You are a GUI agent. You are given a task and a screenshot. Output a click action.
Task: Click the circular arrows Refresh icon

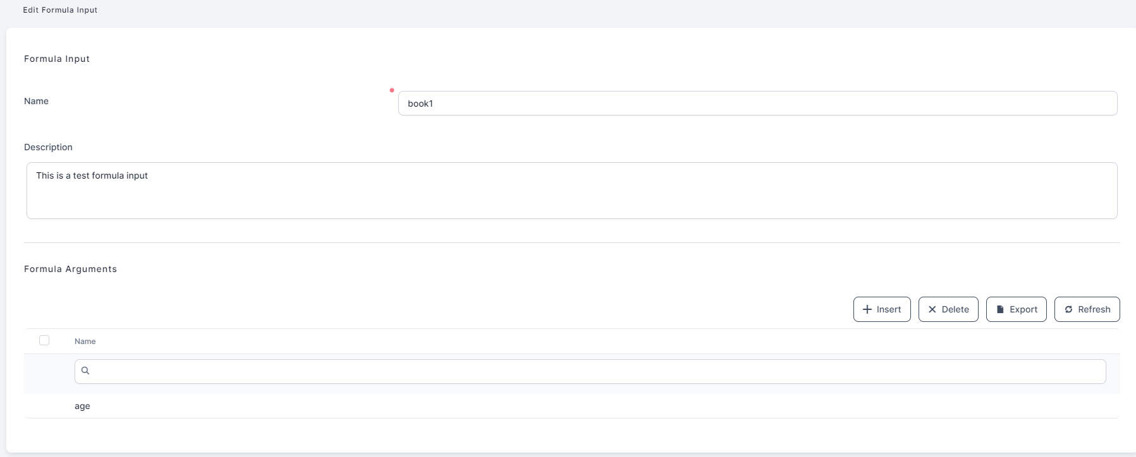point(1068,309)
